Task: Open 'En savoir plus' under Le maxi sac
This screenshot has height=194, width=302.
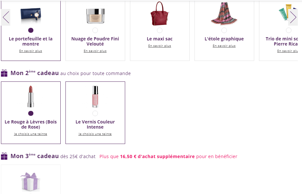Action: (160, 46)
